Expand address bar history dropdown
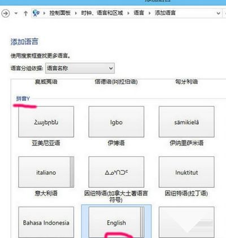Viewport: 226px width, 238px height. [218, 13]
